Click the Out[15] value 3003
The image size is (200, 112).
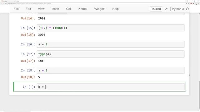click(42, 35)
